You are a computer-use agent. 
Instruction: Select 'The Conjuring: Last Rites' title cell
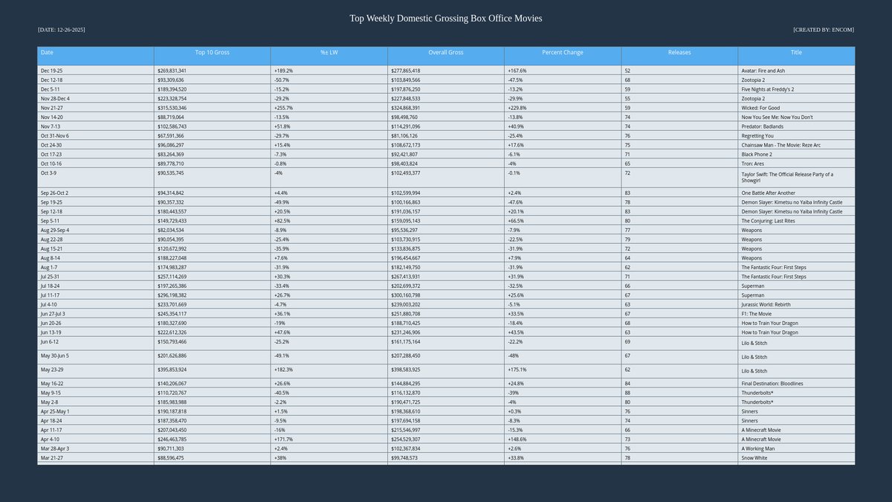[796, 221]
